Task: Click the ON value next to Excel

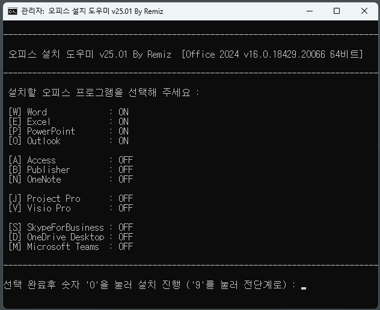Action: click(x=123, y=121)
